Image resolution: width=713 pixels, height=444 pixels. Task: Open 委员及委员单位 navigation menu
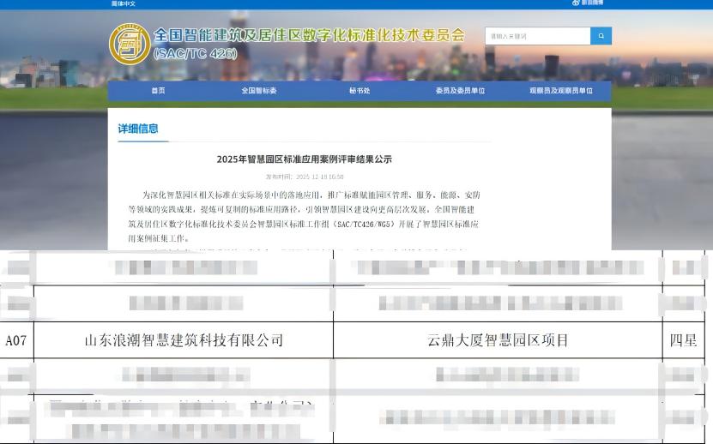(x=460, y=91)
